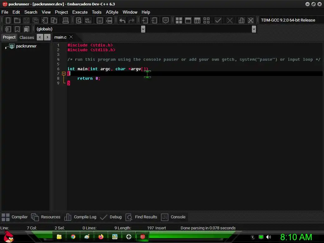This screenshot has height=243, width=324.
Task: Click the Firefox taskbar icon
Action: click(x=101, y=237)
